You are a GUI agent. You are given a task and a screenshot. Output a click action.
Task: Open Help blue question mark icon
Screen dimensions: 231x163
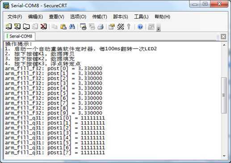140,27
